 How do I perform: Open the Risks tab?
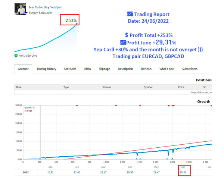pyautogui.click(x=87, y=69)
